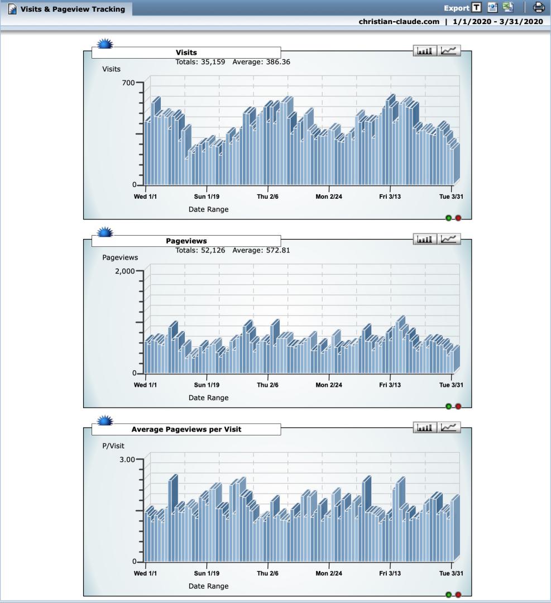The height and width of the screenshot is (603, 551).
Task: Select the Visits chart title box
Action: pyautogui.click(x=186, y=52)
